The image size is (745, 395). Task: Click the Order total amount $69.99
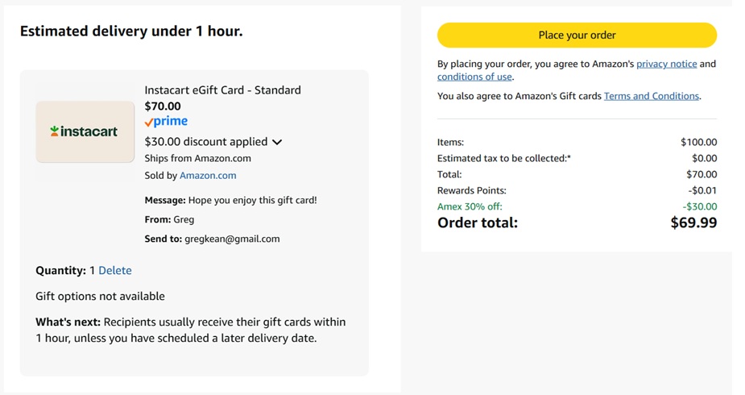[x=693, y=222]
